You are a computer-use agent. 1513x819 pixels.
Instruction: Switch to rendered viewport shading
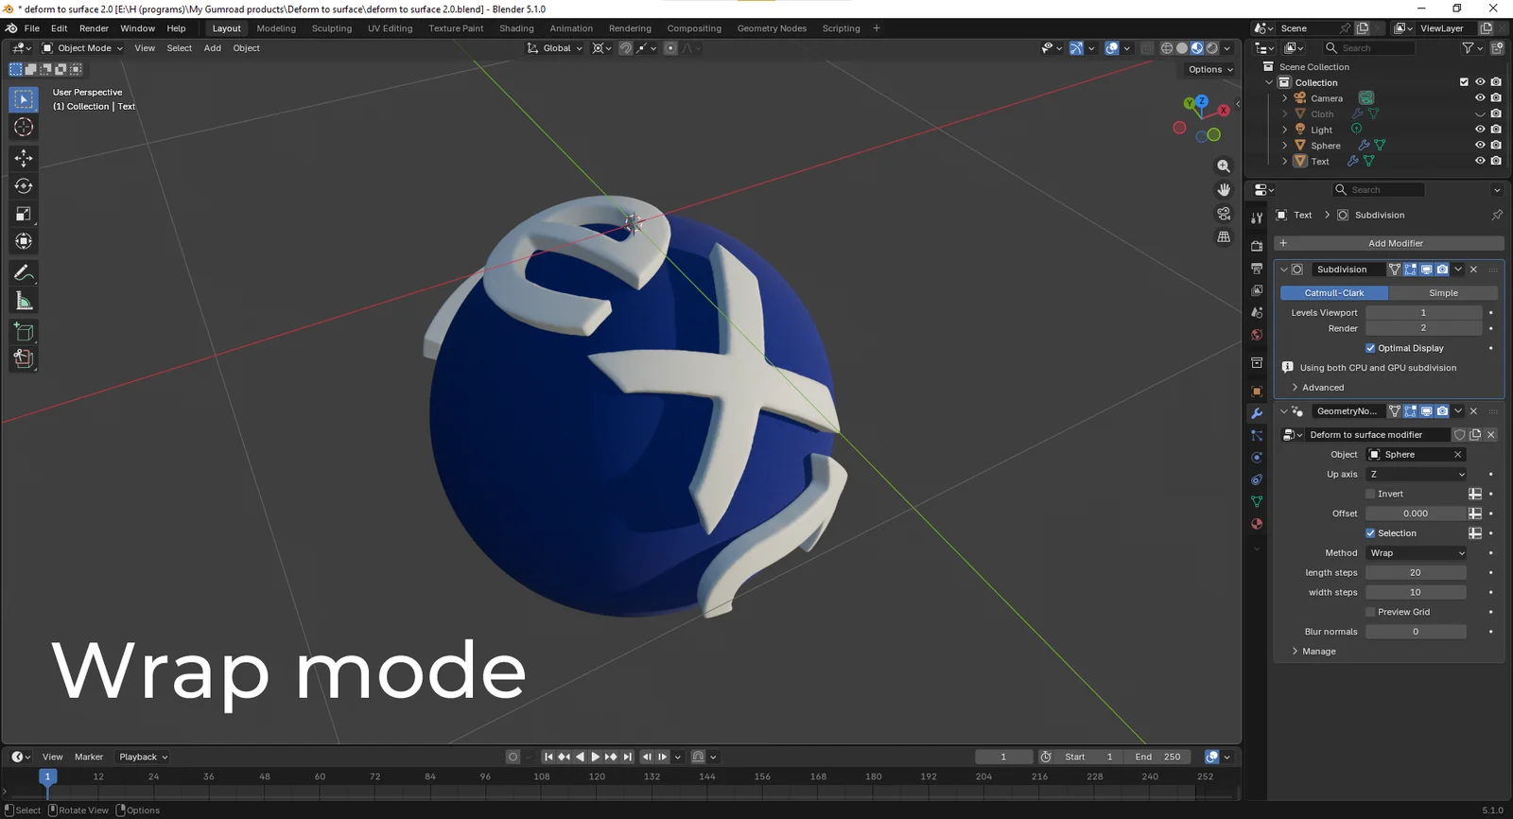(x=1212, y=48)
